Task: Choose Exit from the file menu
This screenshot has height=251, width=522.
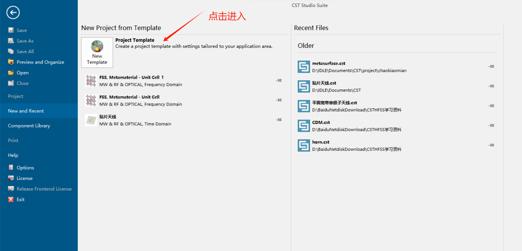Action: pyautogui.click(x=21, y=199)
